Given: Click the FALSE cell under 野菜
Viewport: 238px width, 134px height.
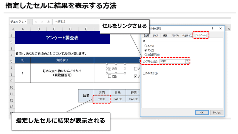Looking at the screenshot, I should point(133,99).
